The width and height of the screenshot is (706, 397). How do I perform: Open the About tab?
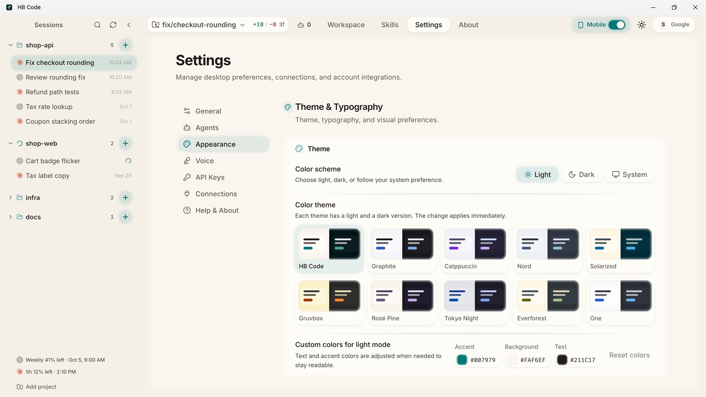pos(468,25)
